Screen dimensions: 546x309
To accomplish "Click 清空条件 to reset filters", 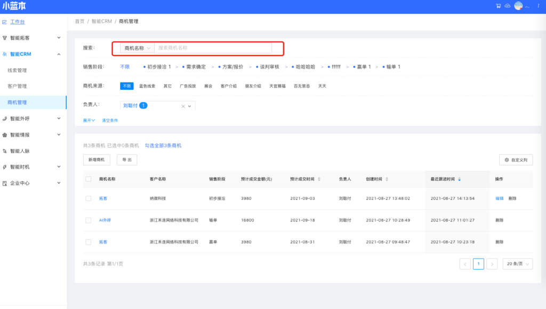I will coord(110,121).
